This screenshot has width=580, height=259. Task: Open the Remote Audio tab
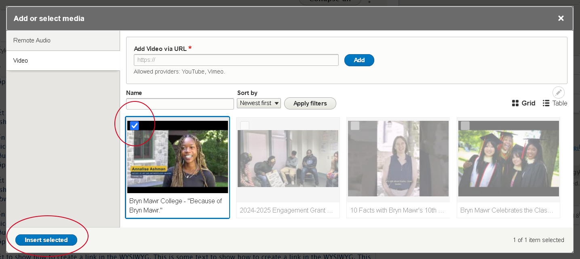pyautogui.click(x=63, y=40)
